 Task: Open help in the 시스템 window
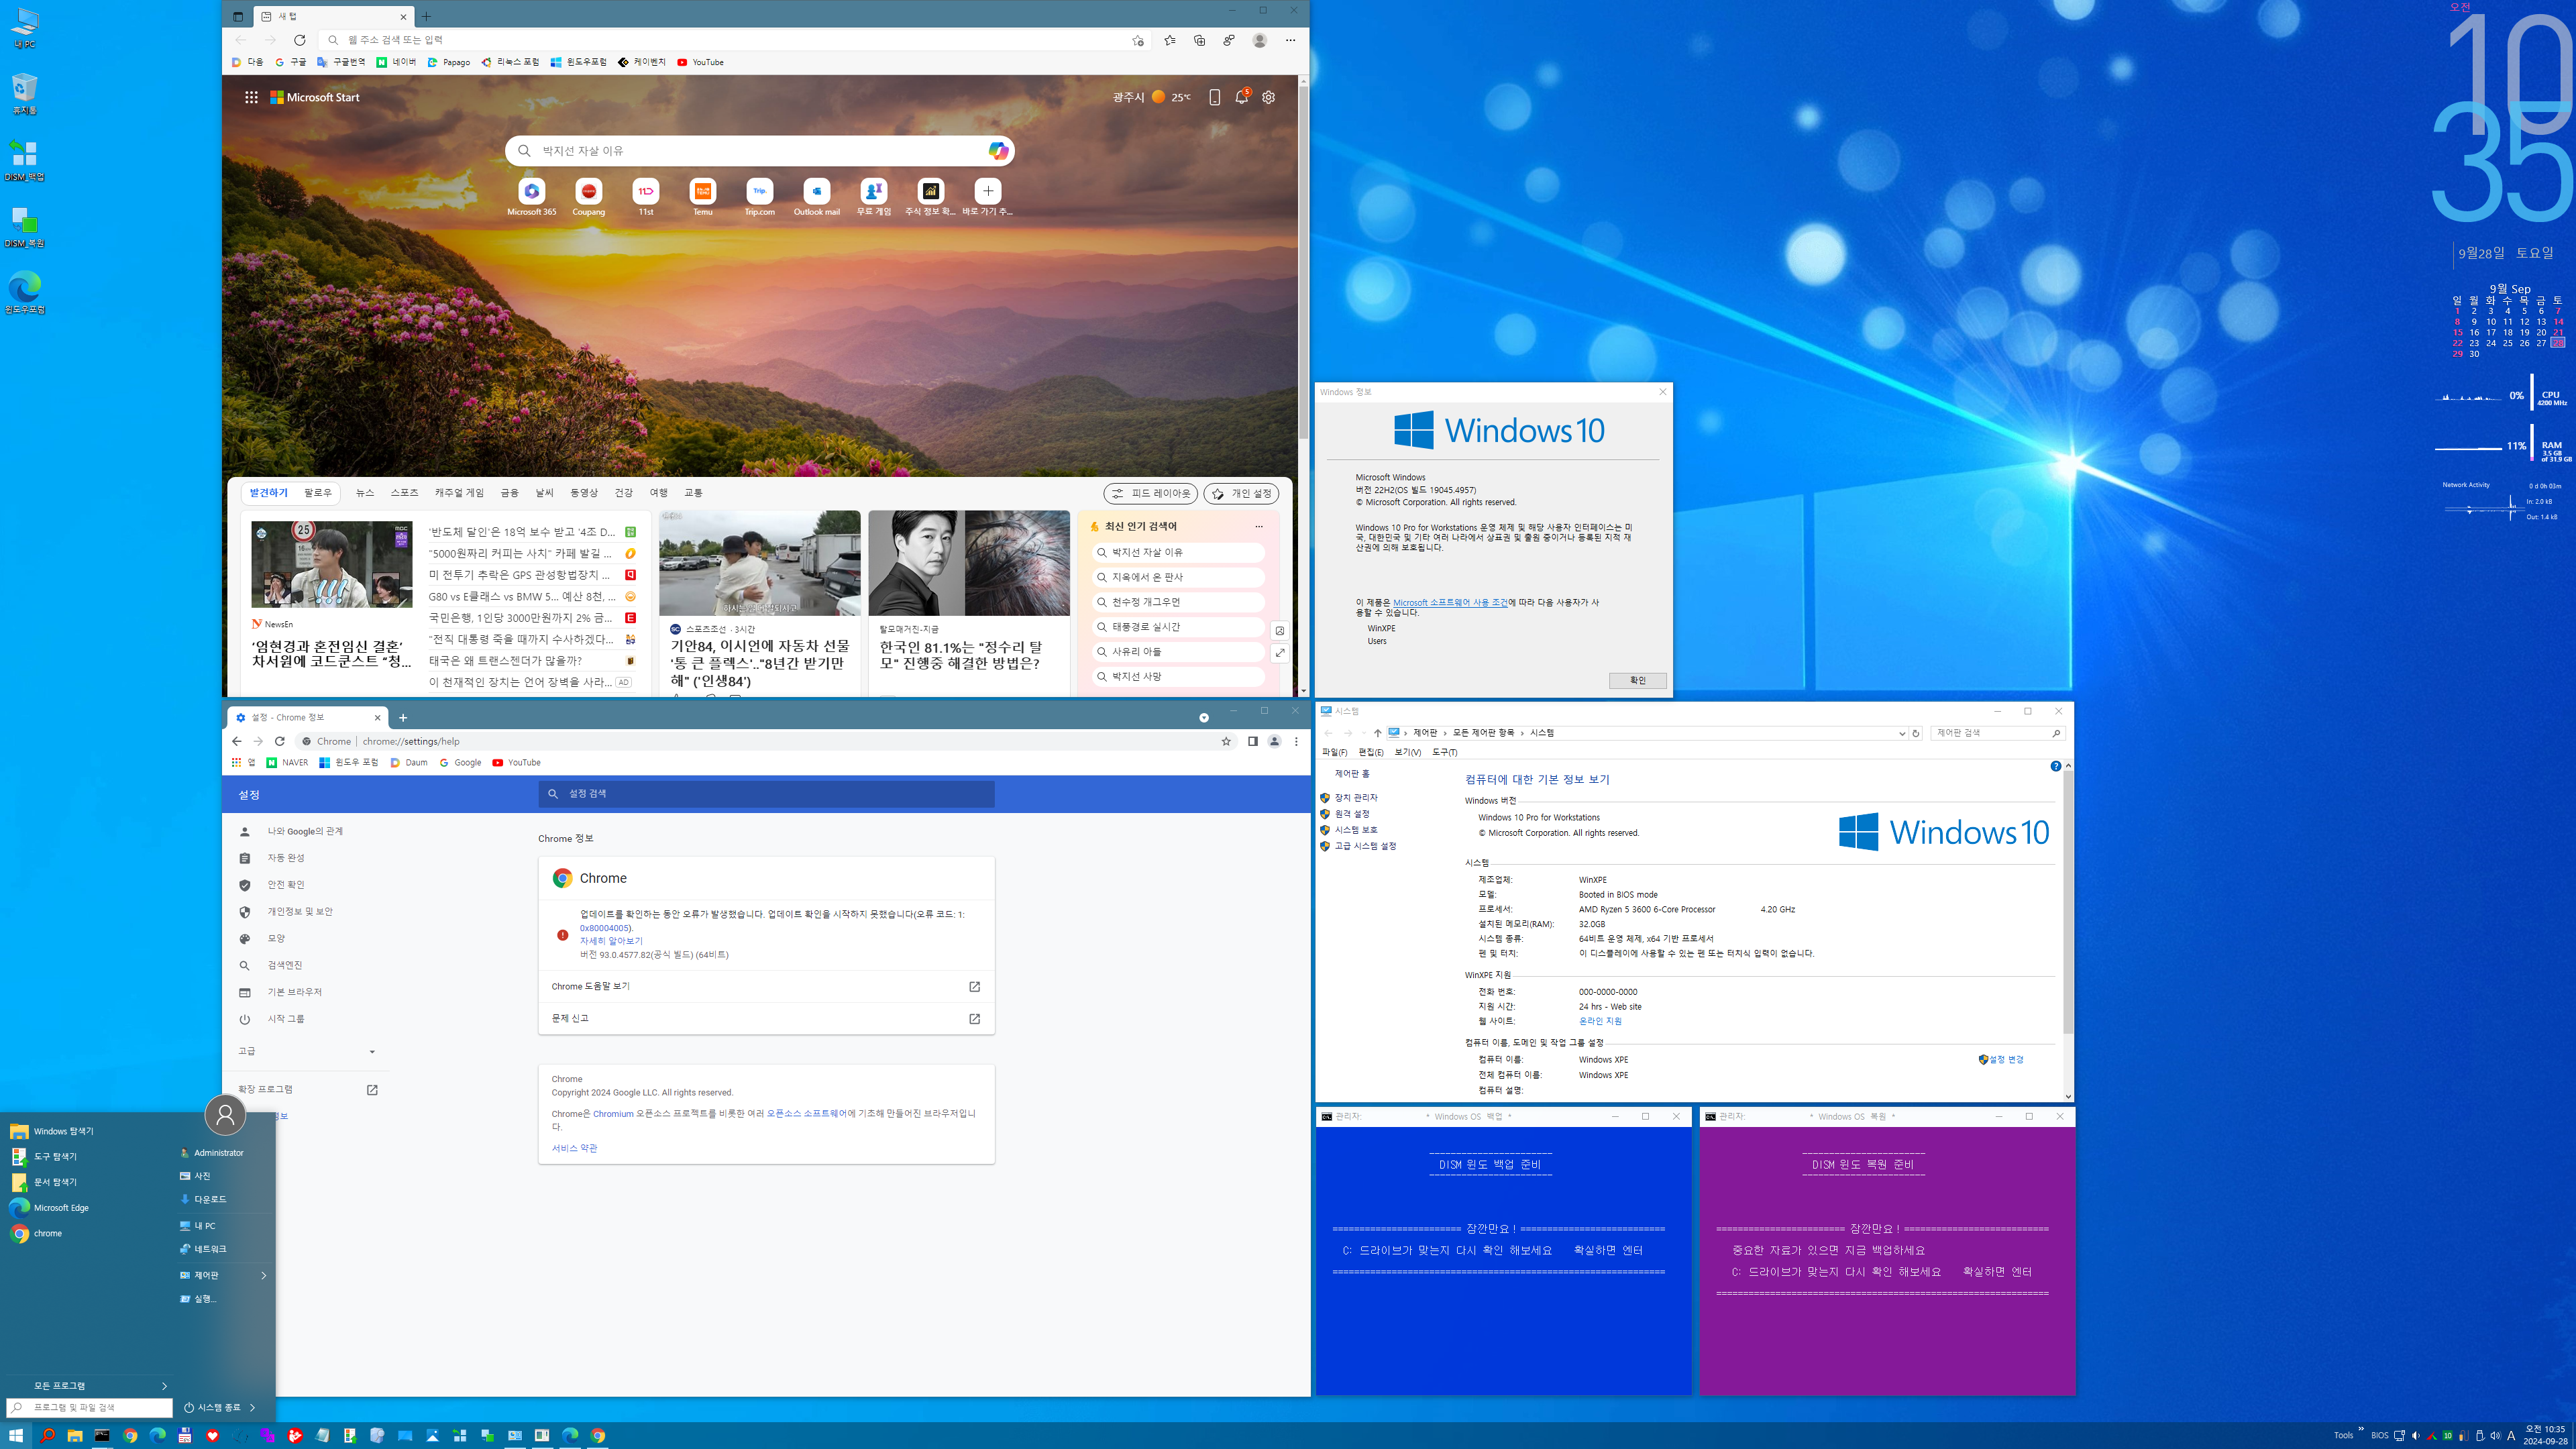pos(2055,766)
